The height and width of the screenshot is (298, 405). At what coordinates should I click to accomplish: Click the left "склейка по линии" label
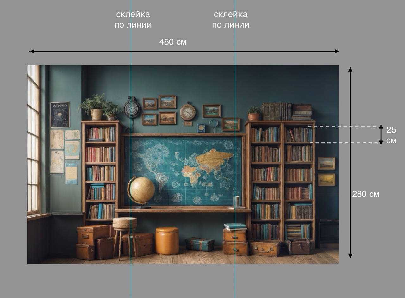pyautogui.click(x=133, y=20)
